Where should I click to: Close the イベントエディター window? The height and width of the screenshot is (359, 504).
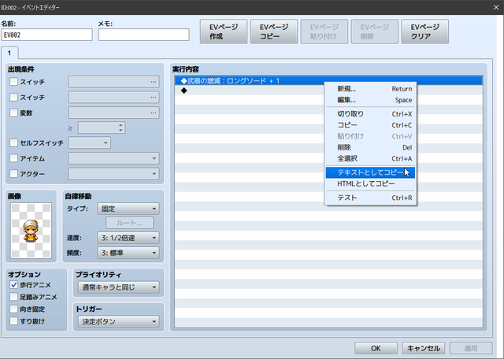pos(496,7)
